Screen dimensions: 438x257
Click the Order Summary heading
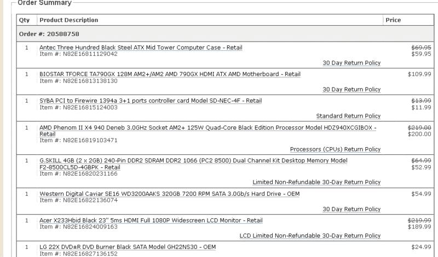click(44, 3)
